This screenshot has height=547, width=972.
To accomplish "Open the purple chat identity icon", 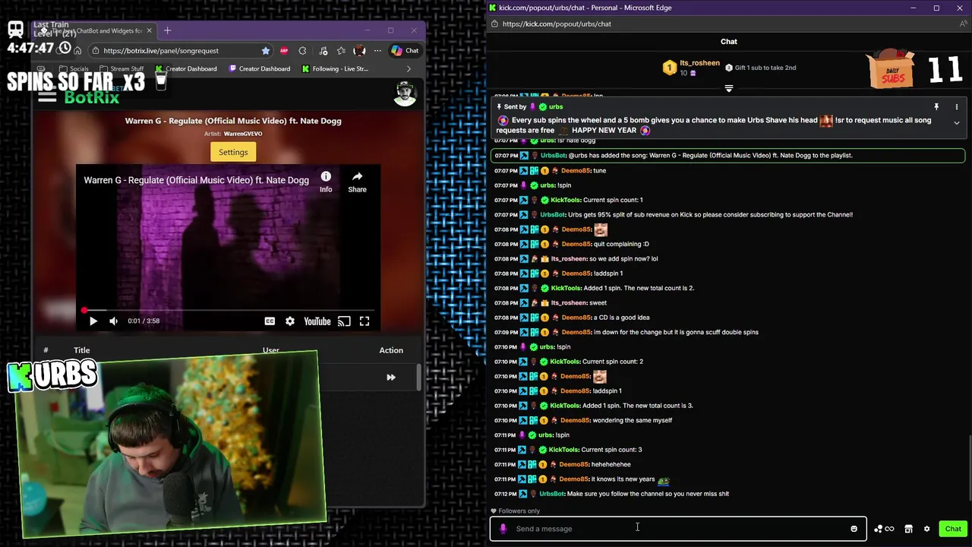I will (503, 529).
